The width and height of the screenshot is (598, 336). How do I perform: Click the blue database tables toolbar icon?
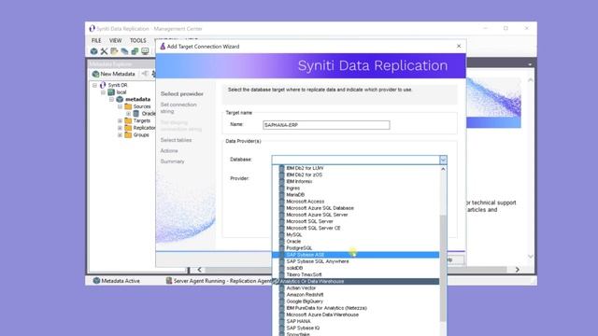coord(124,51)
